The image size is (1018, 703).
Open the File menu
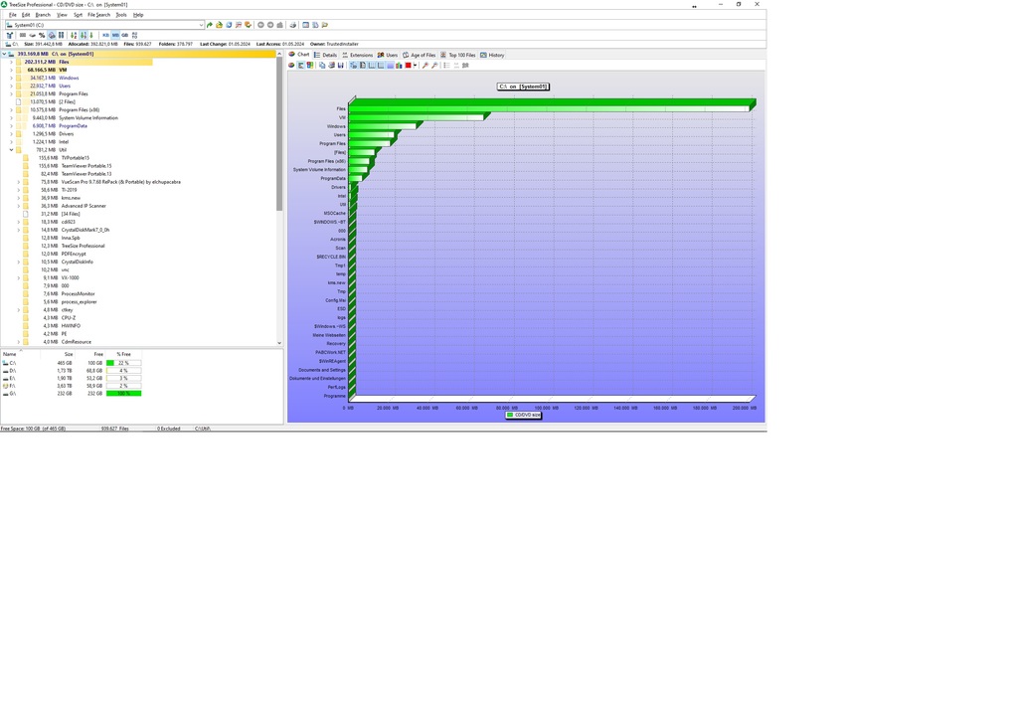[x=12, y=14]
